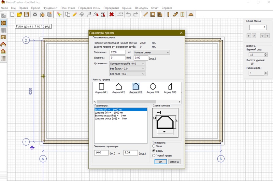Select the single wall line tool
273x181 pixels.
tap(145, 14)
